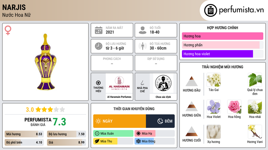
Task: Click the Hương hoa pink accord bar
Action: coord(222,36)
